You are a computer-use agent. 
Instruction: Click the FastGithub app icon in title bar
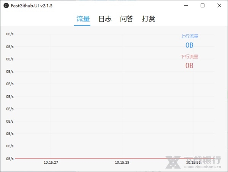tap(6, 6)
